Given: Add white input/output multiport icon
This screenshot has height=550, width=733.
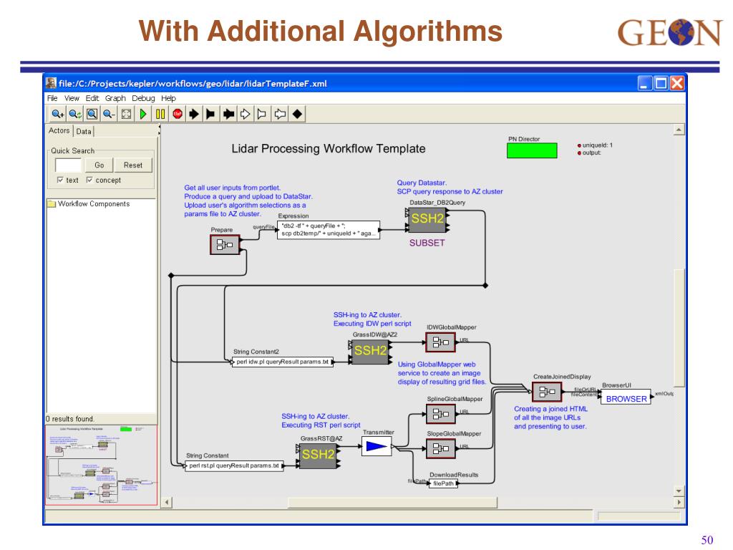Looking at the screenshot, I should pos(280,114).
